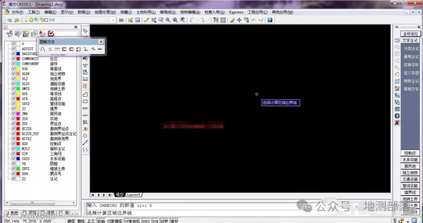The width and height of the screenshot is (423, 223).
Task: Click the red checkmark icon in layer panel
Action: click(51, 33)
